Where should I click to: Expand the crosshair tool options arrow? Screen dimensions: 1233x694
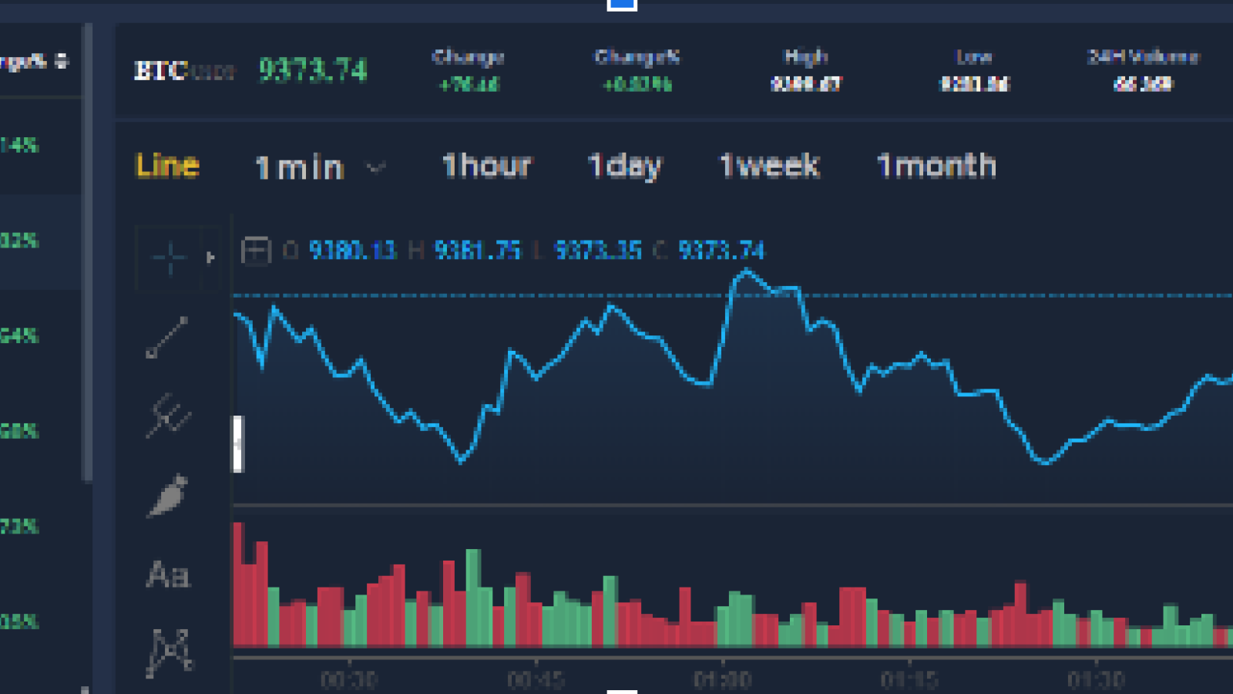click(x=210, y=258)
